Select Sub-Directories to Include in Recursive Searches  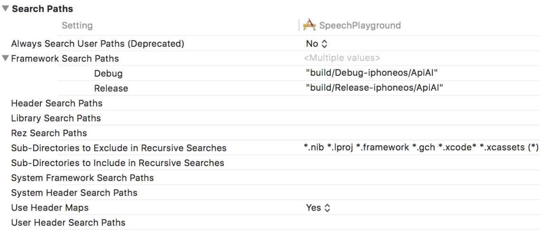pyautogui.click(x=118, y=163)
